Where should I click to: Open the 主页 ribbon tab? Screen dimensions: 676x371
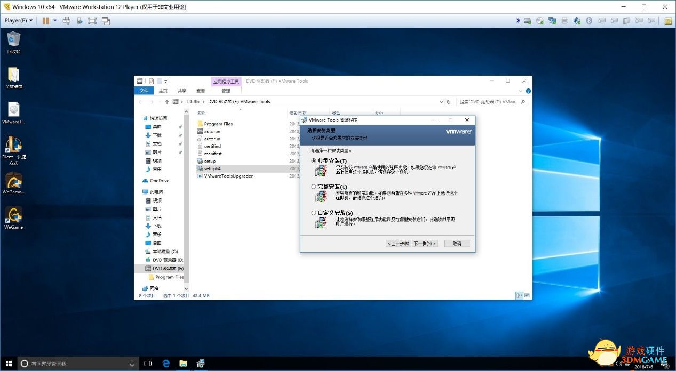[163, 91]
